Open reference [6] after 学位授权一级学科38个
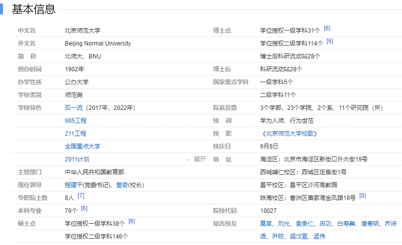The image size is (402, 245). click(x=132, y=222)
